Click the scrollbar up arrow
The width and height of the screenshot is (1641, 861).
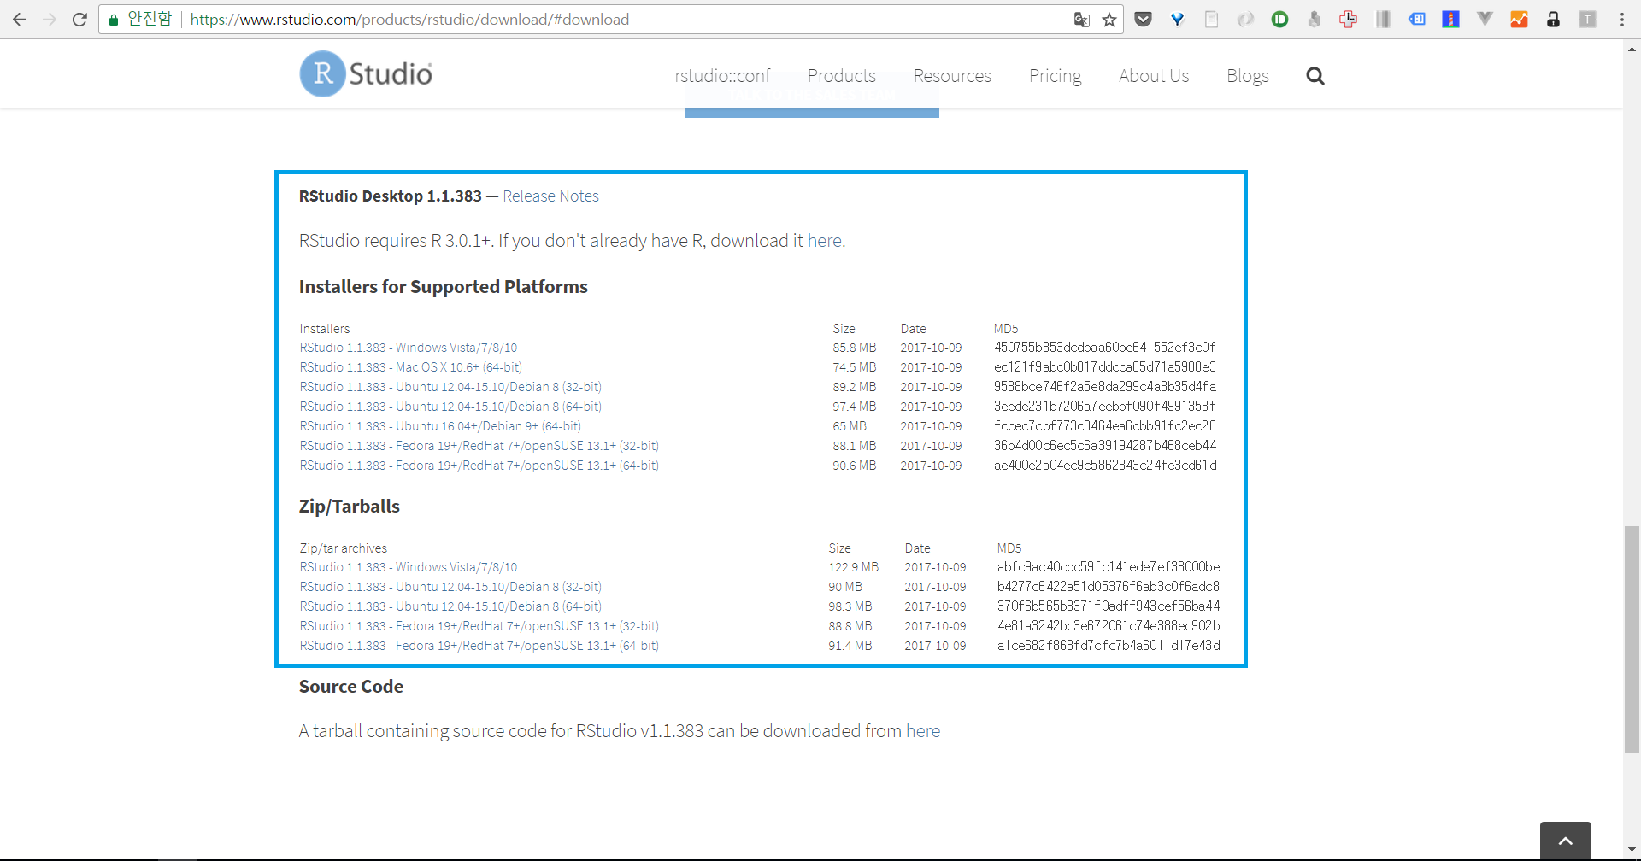[1632, 49]
